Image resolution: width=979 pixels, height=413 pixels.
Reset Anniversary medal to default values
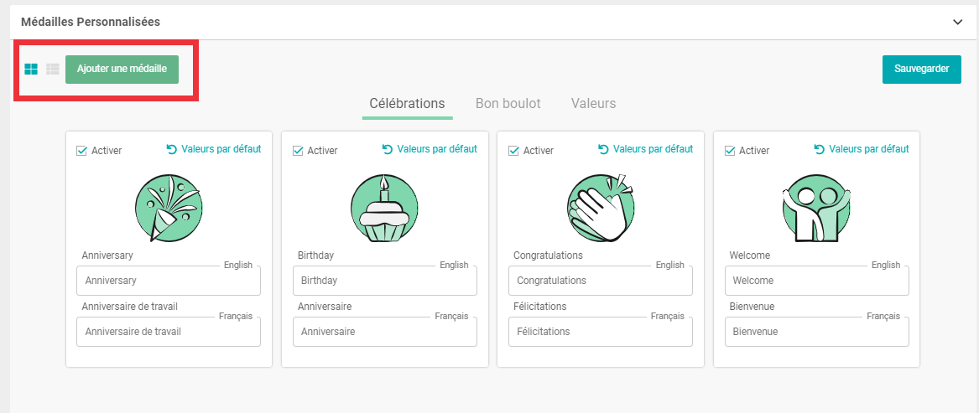coord(214,149)
